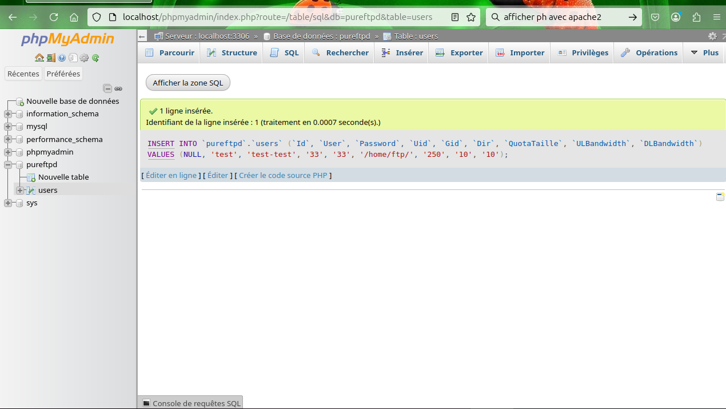The image size is (726, 409).
Task: Click the mysql database cylinder icon
Action: 20,127
